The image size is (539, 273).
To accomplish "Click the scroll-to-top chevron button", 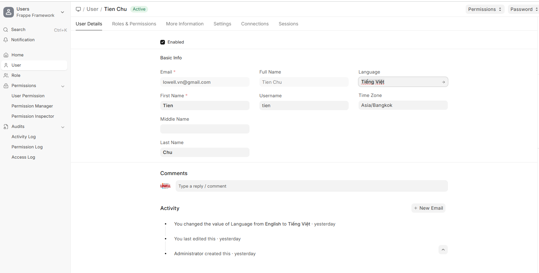I will click(443, 250).
